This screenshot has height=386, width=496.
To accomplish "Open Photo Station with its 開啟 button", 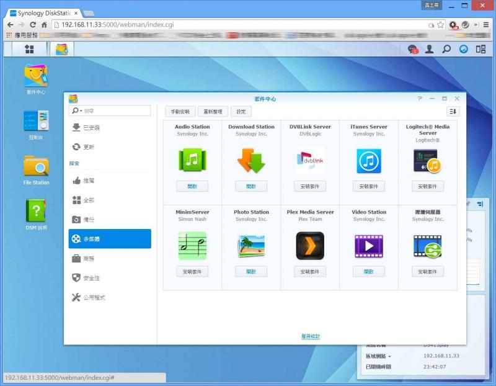I will click(251, 272).
